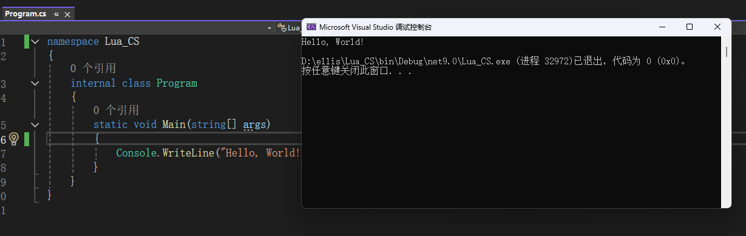
Task: Click the "class" keyword on line 3
Action: tap(136, 83)
